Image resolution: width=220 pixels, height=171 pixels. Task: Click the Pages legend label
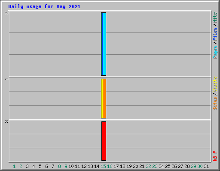pyautogui.click(x=215, y=52)
